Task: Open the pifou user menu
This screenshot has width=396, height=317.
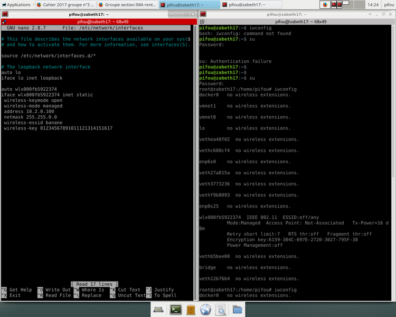Action: 389,4
